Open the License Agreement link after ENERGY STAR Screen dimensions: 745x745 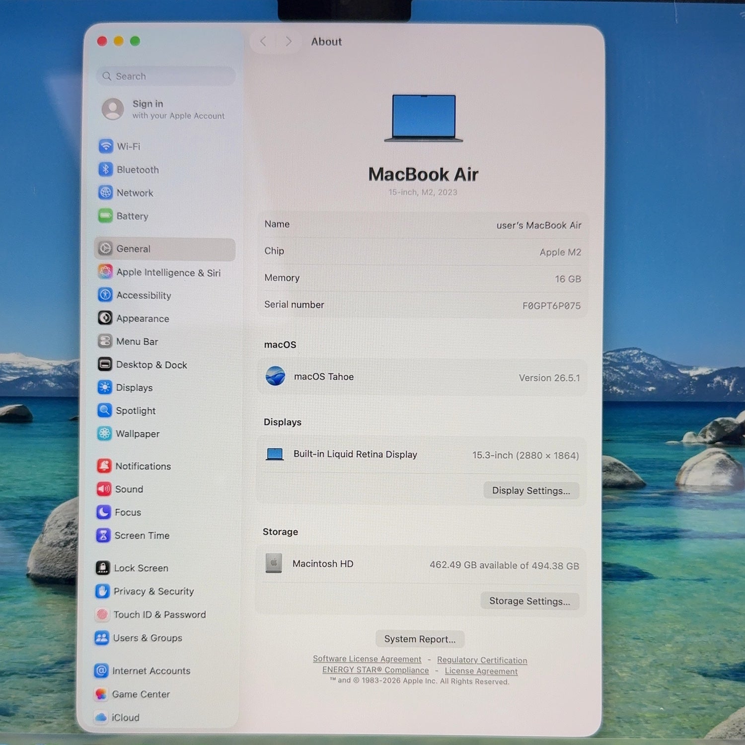[481, 671]
